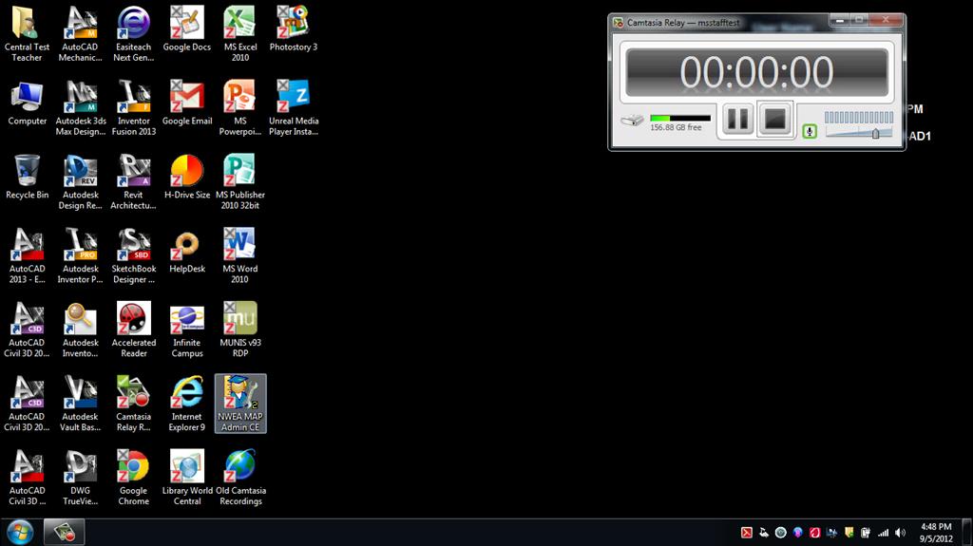973x546 pixels.
Task: Launch MS Excel 2010 shortcut
Action: pyautogui.click(x=240, y=34)
